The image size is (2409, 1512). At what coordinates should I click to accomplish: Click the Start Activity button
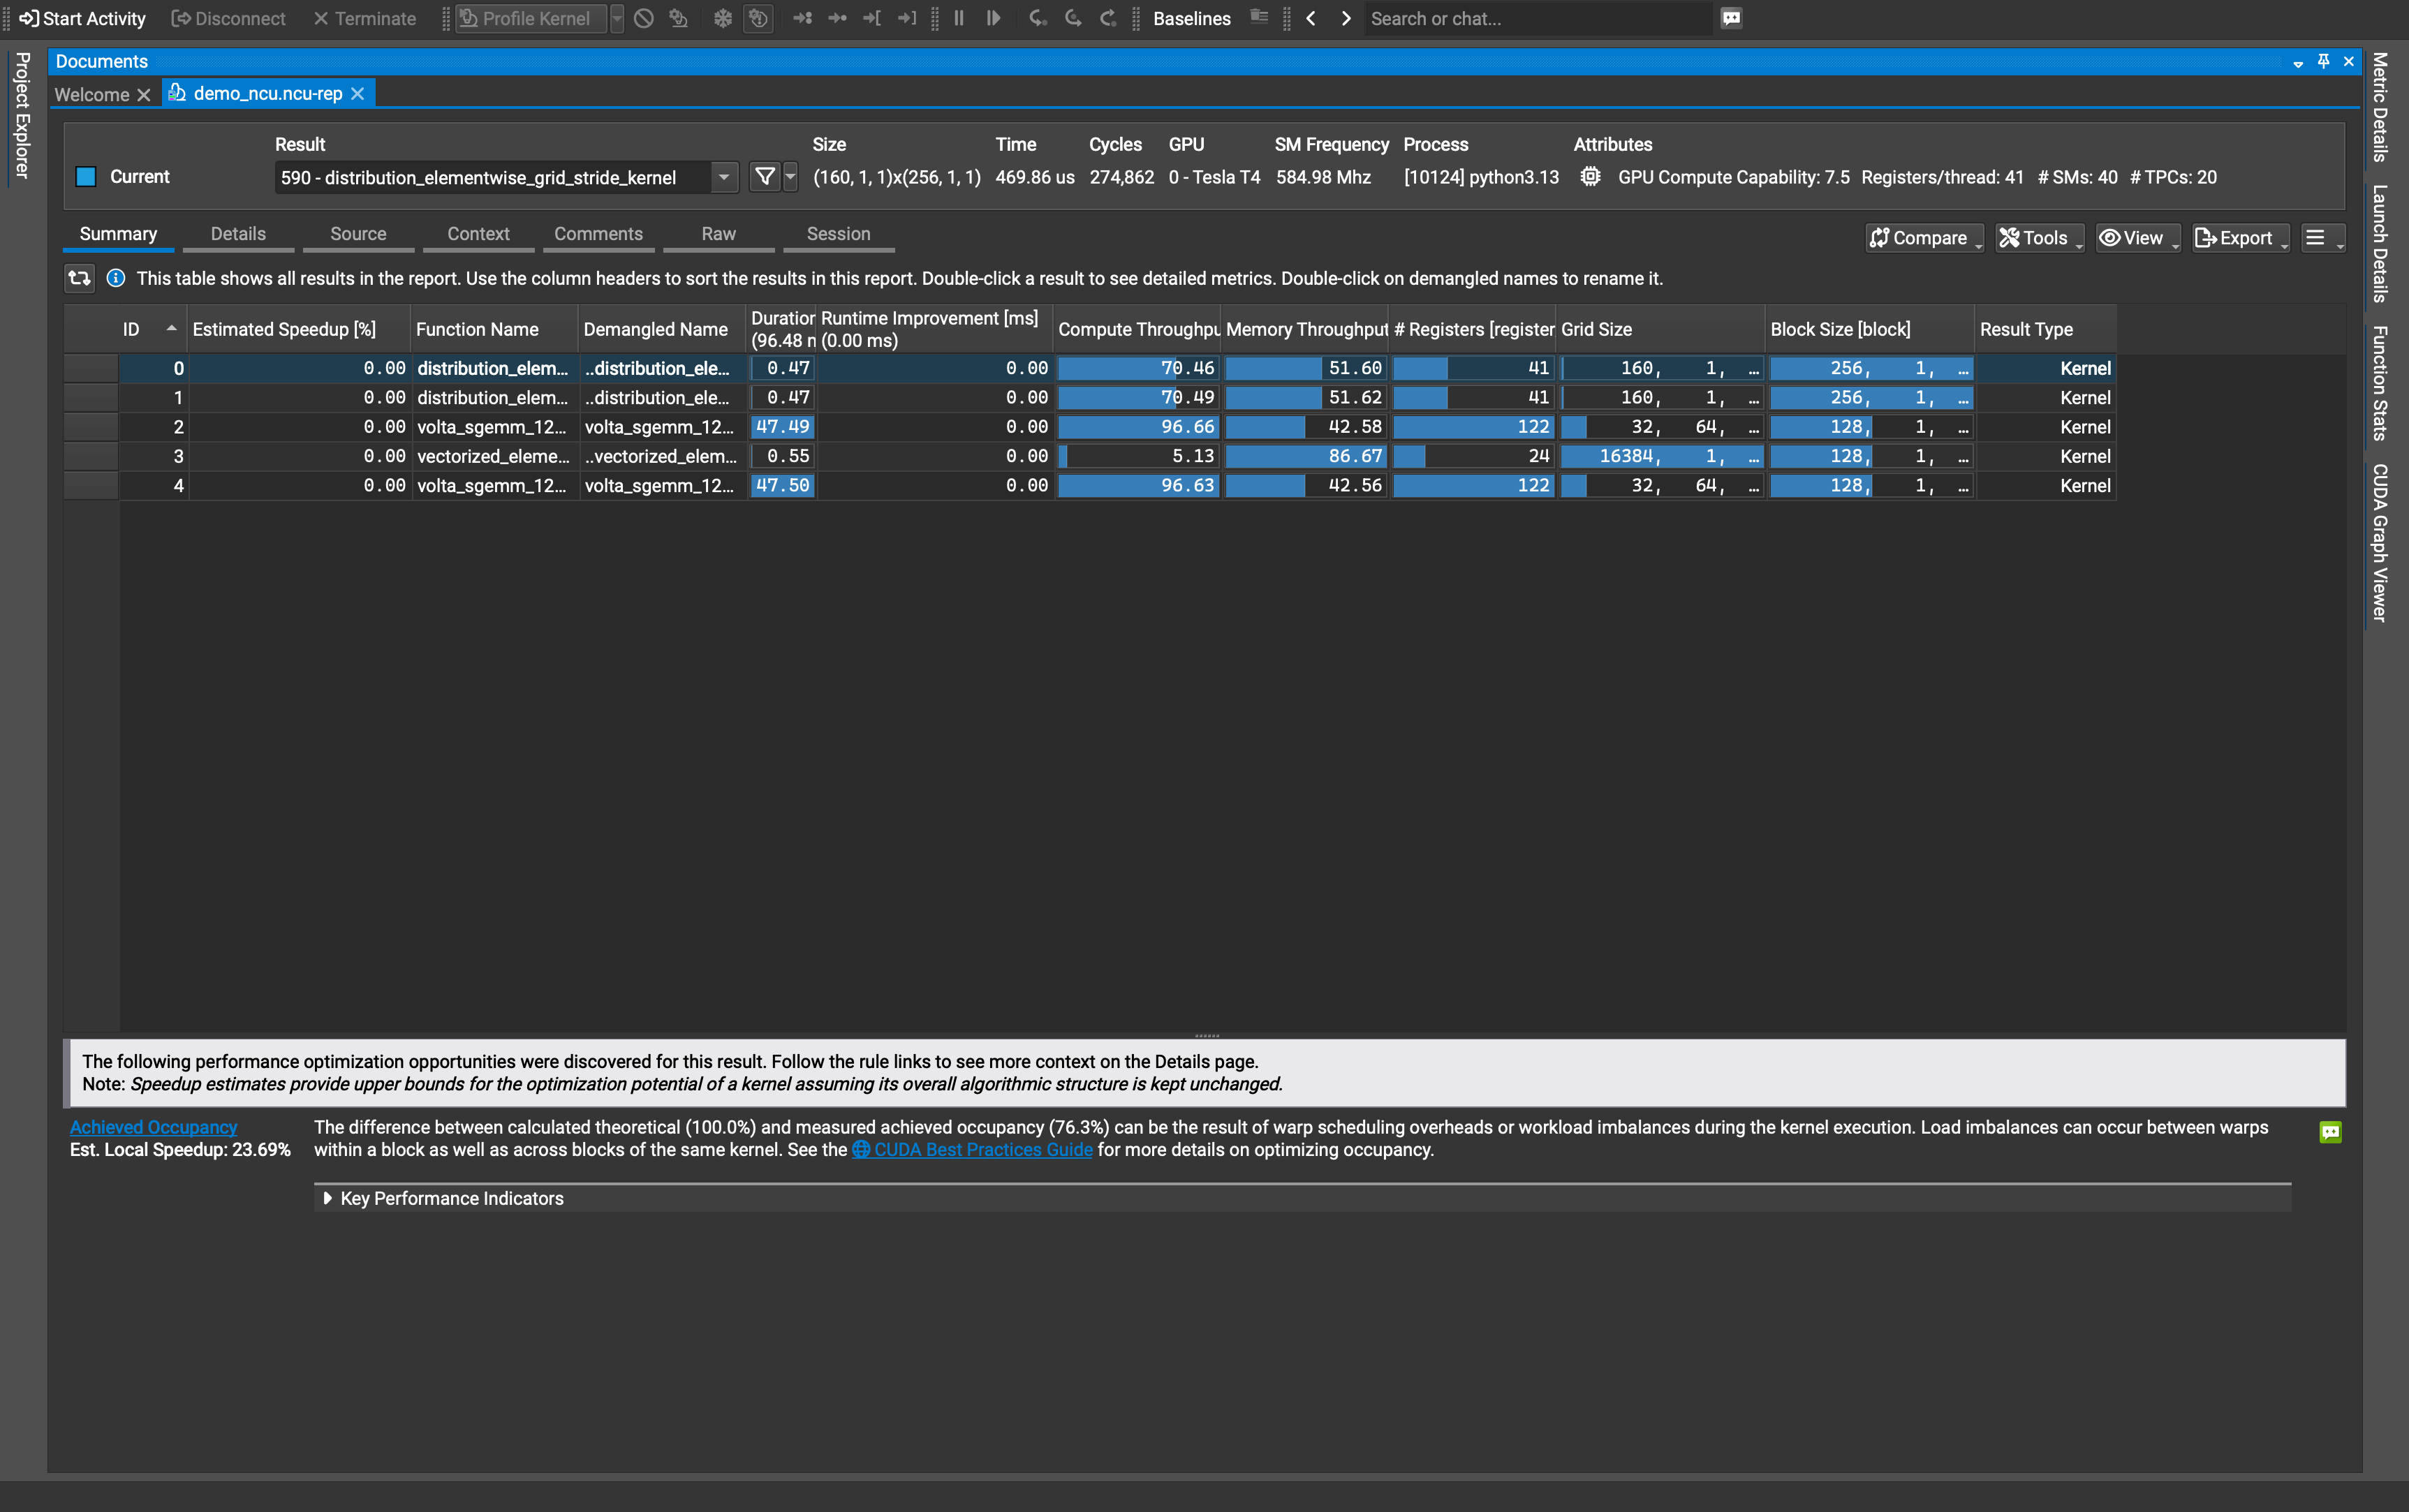pyautogui.click(x=83, y=18)
